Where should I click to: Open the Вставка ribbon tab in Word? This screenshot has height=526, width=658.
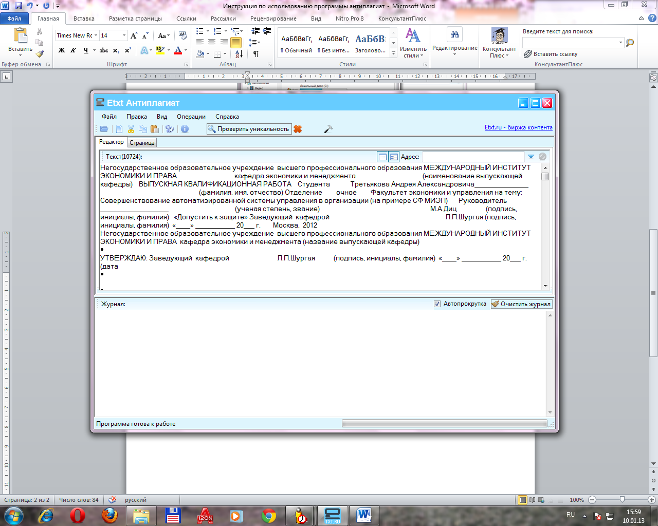coord(84,18)
